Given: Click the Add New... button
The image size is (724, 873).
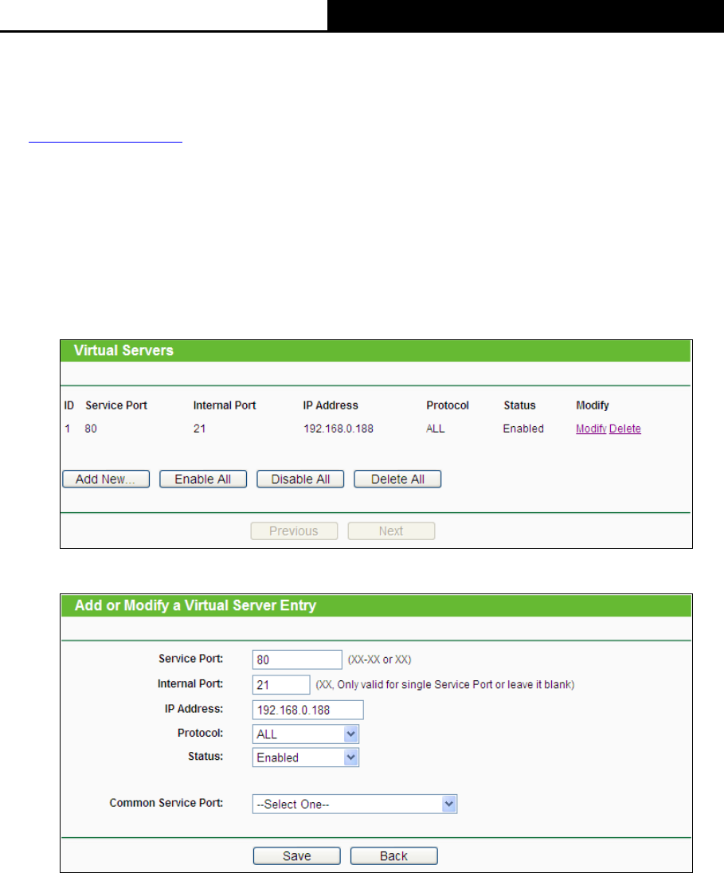Looking at the screenshot, I should pyautogui.click(x=106, y=479).
